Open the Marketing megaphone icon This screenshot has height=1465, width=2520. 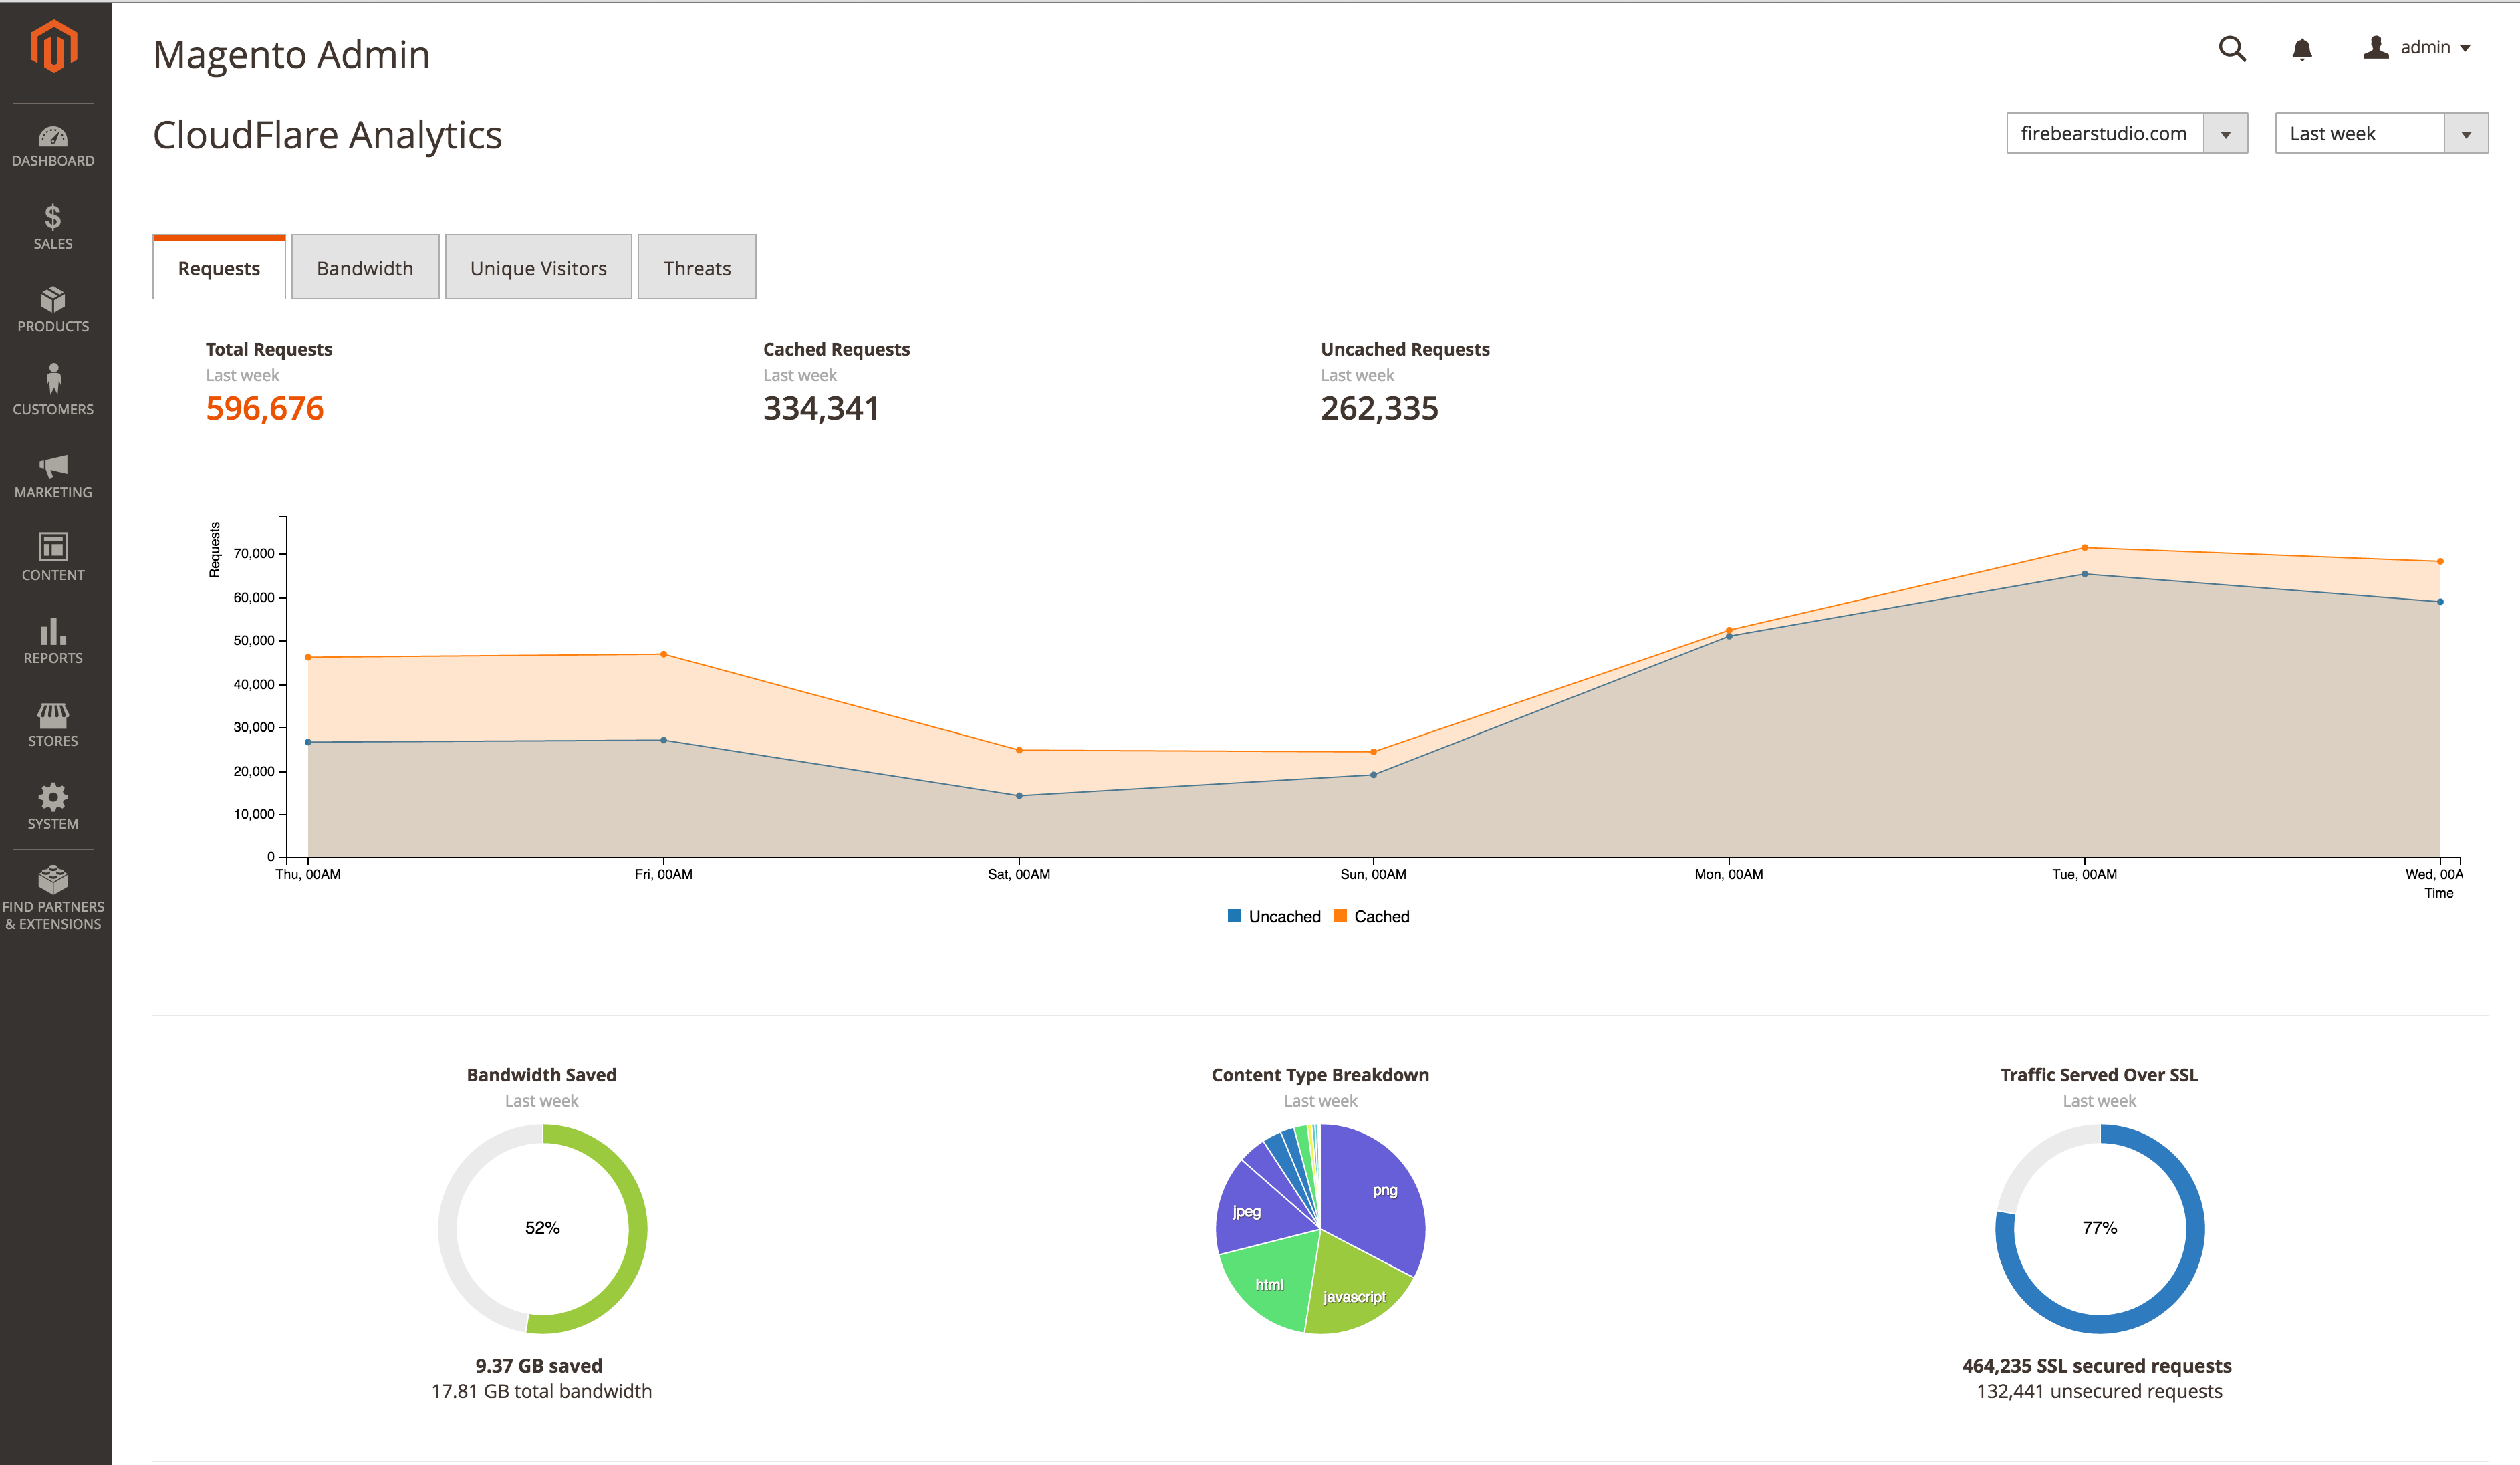(53, 466)
